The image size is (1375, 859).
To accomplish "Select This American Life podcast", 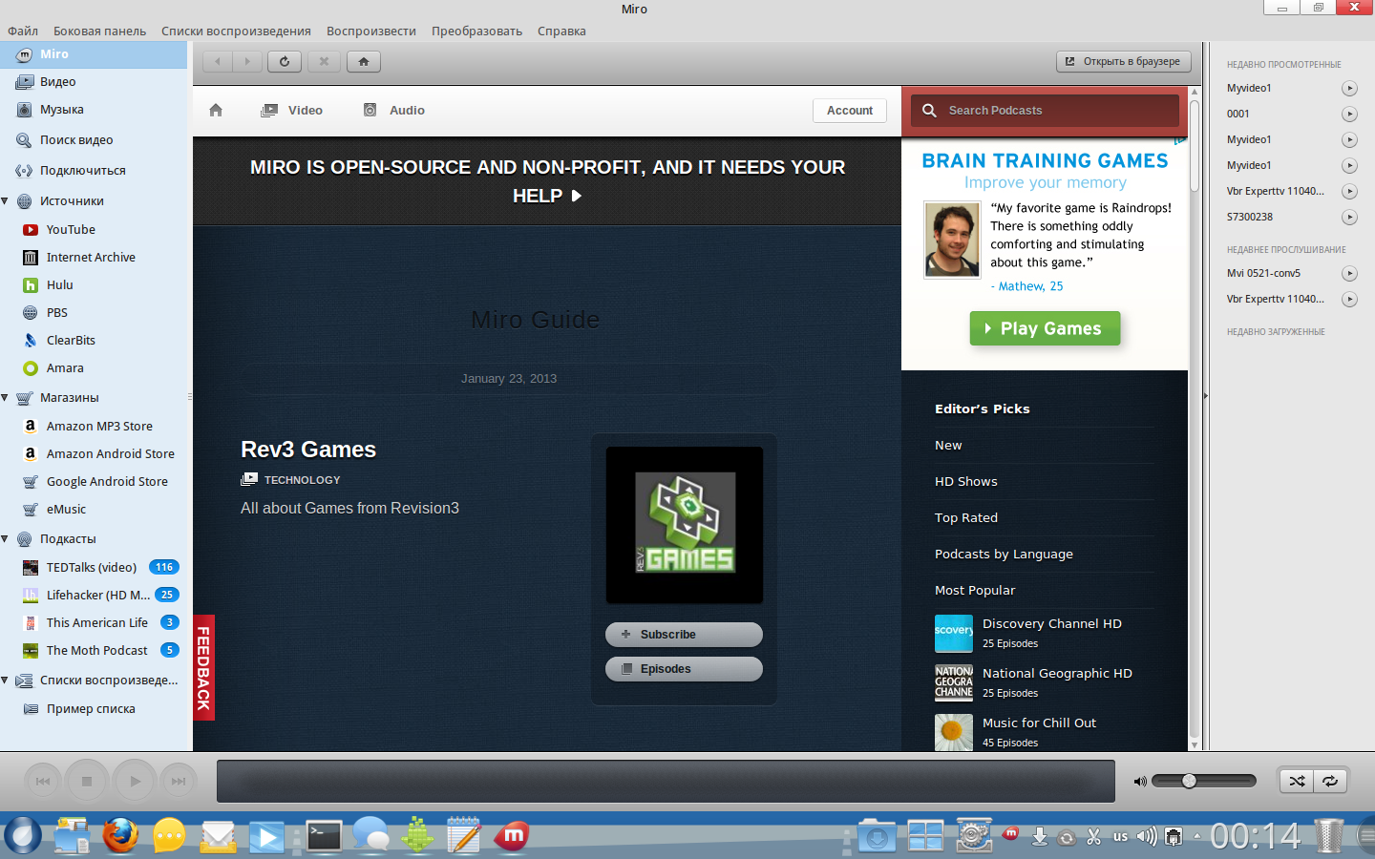I will coord(95,623).
